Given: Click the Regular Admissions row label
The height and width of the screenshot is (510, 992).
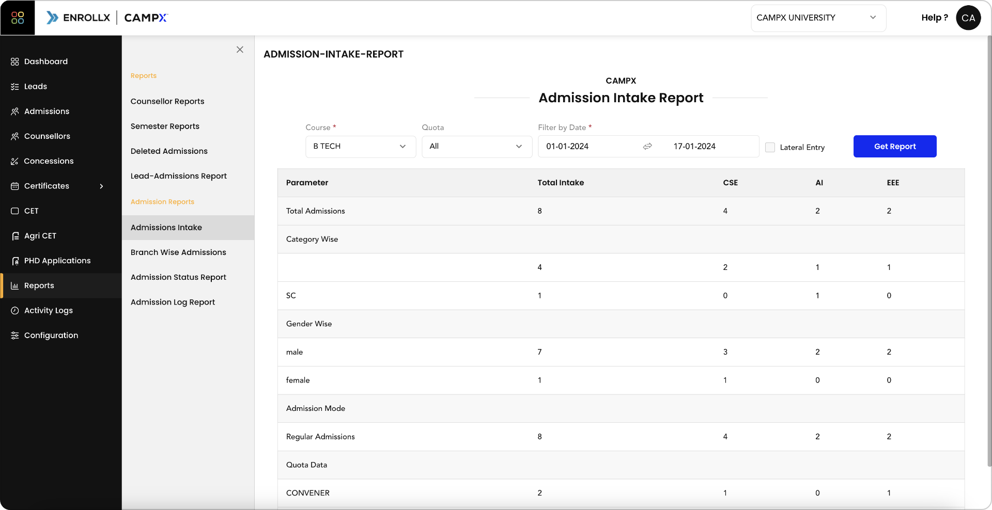Looking at the screenshot, I should (x=320, y=437).
